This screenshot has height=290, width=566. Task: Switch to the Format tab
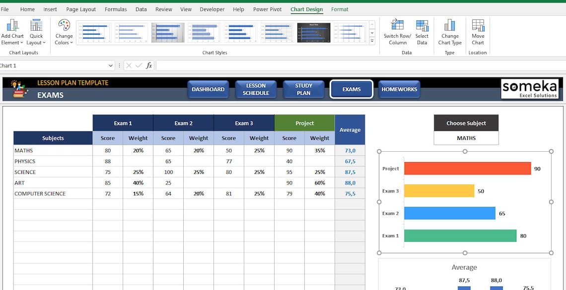point(340,9)
